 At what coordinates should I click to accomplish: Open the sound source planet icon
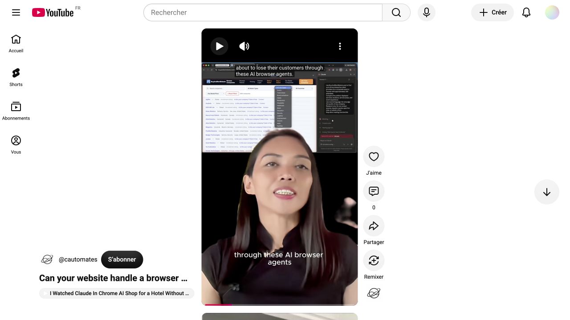374,293
